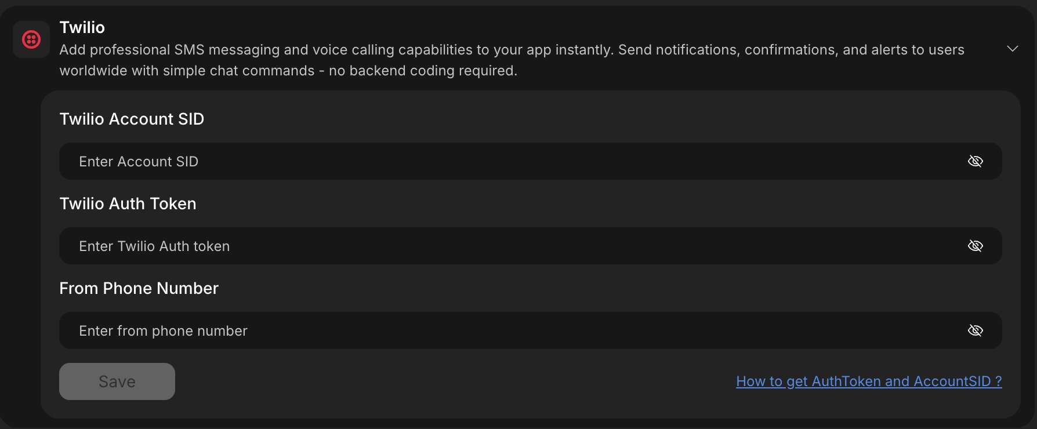The height and width of the screenshot is (429, 1037).
Task: Click the crossed-out eye next to Account SID
Action: coord(976,161)
